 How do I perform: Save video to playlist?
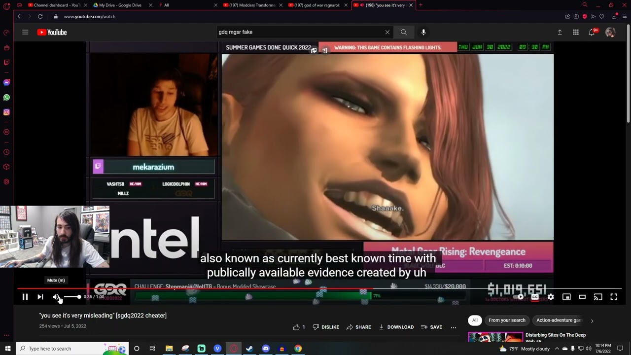click(x=431, y=327)
